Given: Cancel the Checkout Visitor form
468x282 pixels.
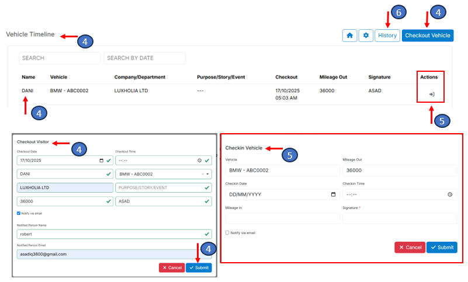Looking at the screenshot, I should pyautogui.click(x=171, y=267).
